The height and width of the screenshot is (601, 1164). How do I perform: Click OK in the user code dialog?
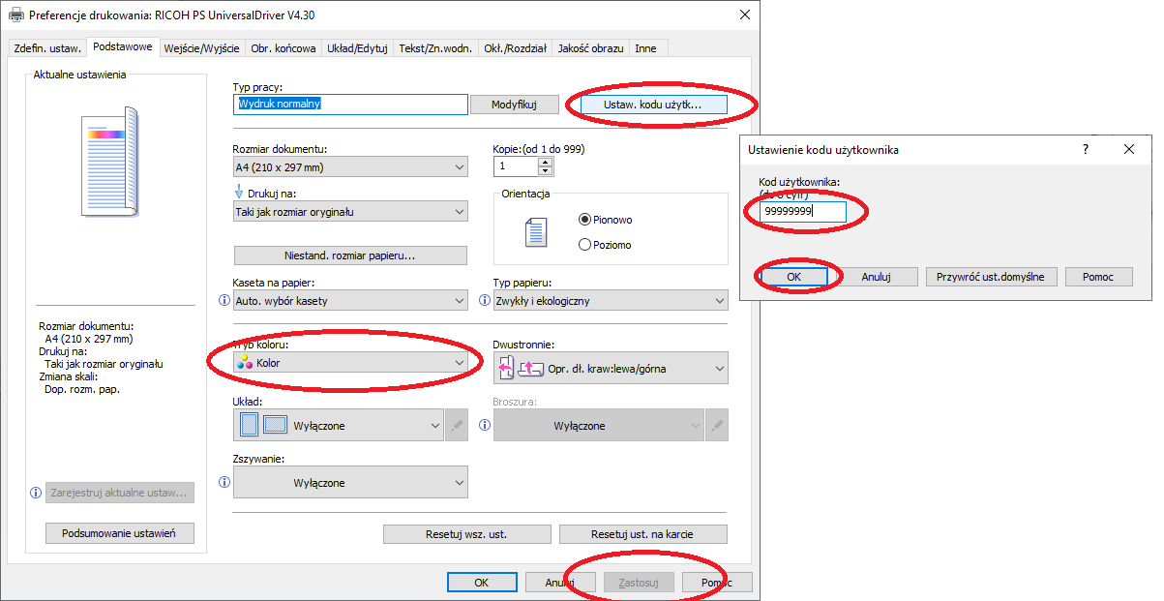793,277
